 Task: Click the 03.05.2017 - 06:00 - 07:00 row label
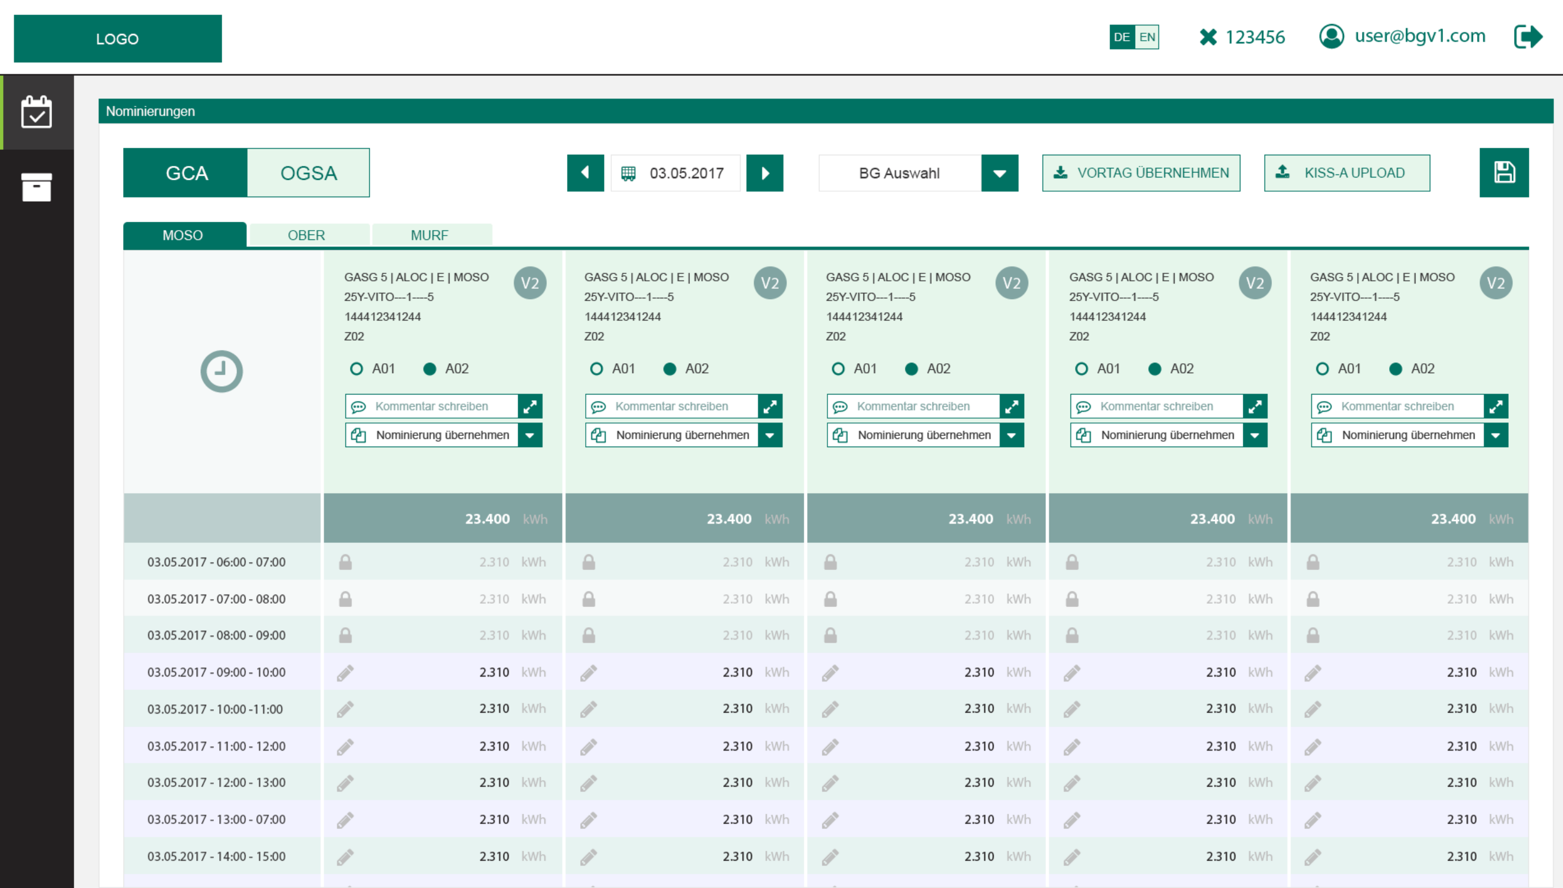[x=216, y=562]
